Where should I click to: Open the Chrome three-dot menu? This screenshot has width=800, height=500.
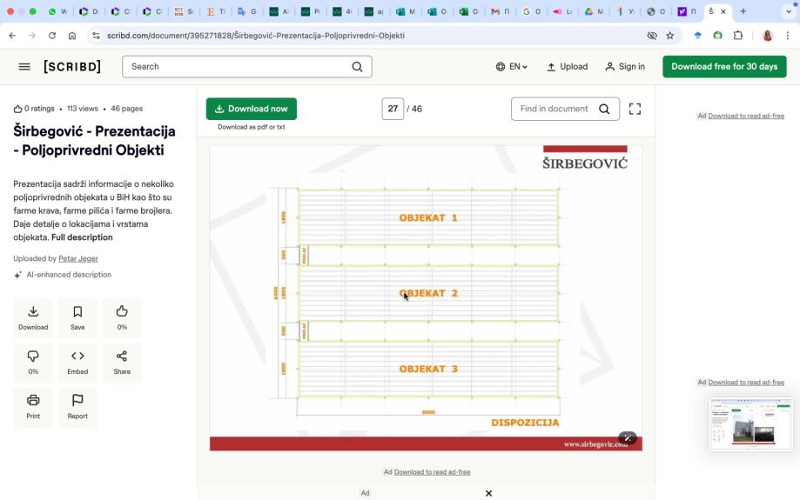point(787,36)
